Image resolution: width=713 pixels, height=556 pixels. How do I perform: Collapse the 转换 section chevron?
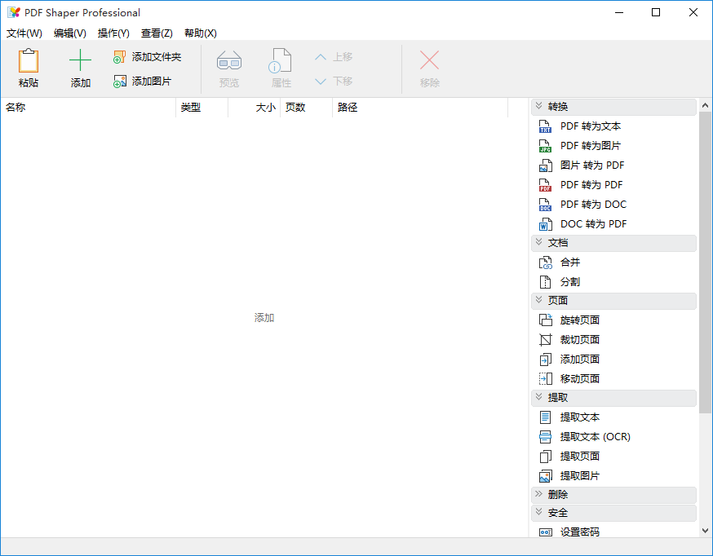(x=539, y=106)
